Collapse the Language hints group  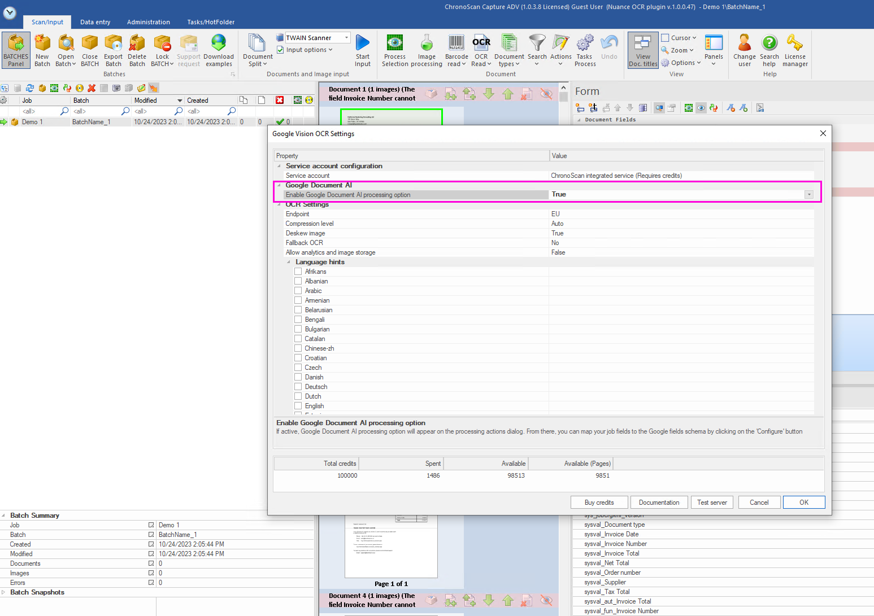point(289,262)
